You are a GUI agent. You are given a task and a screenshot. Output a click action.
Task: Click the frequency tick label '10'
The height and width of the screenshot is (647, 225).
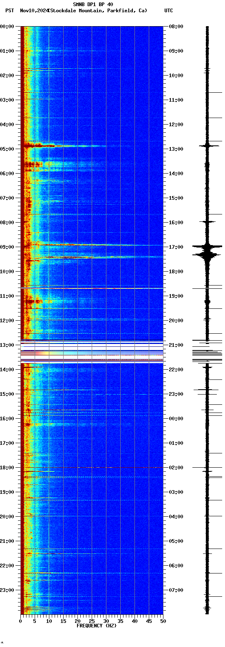(x=49, y=621)
